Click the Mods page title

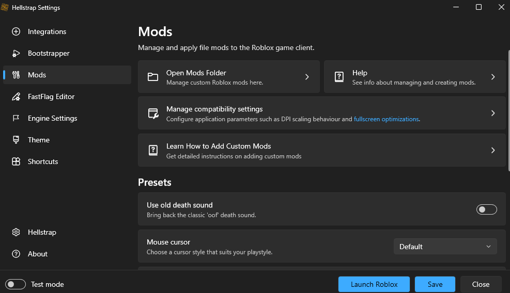pyautogui.click(x=155, y=32)
